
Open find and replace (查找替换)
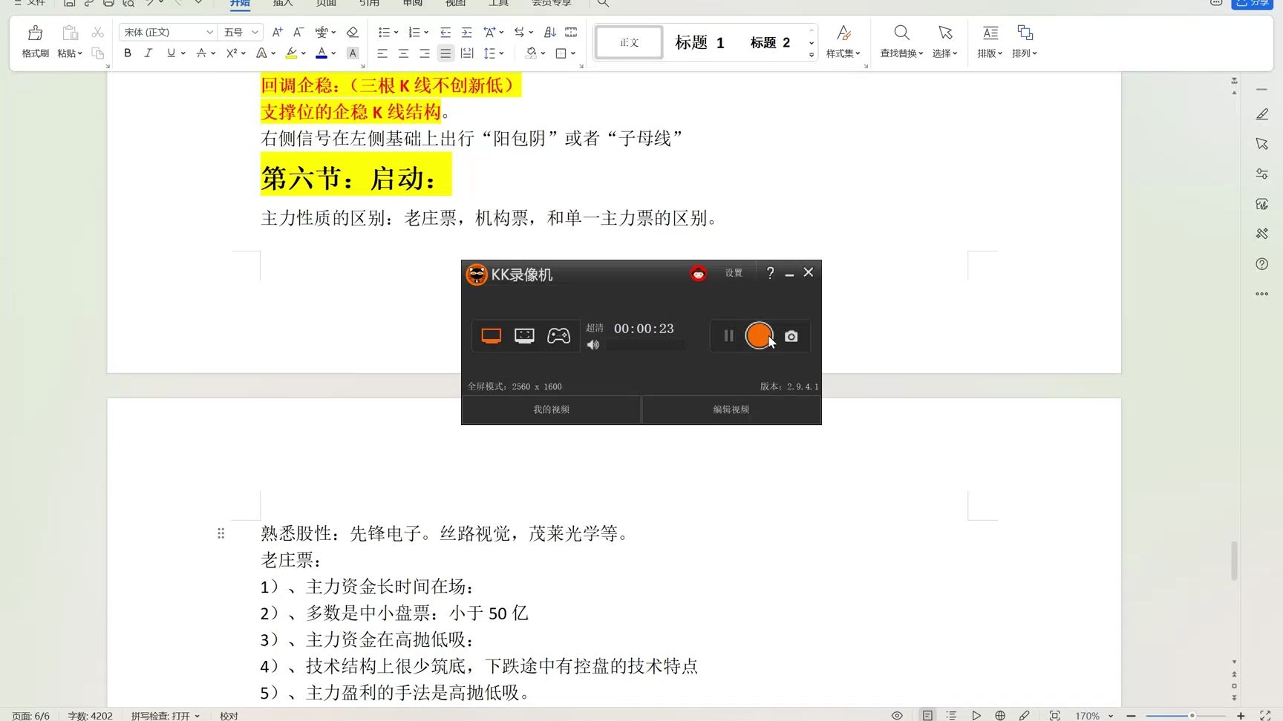tap(901, 42)
